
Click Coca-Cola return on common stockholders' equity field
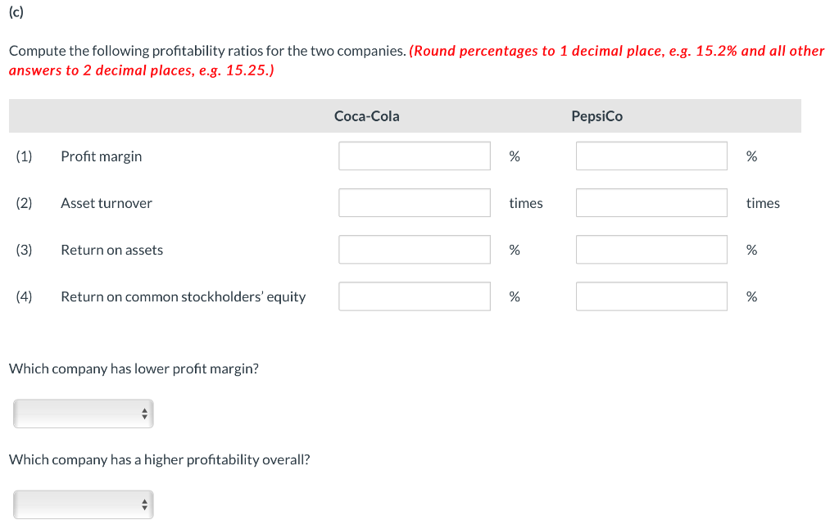414,296
